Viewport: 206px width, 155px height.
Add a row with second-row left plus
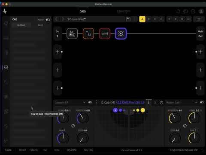(x=58, y=52)
